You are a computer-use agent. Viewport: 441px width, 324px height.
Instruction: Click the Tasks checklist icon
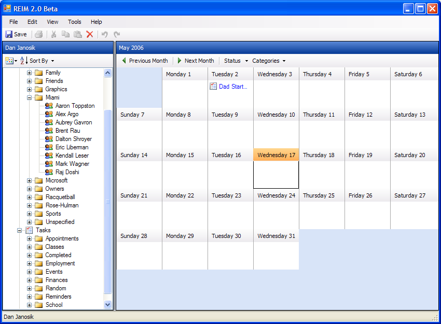click(x=29, y=230)
